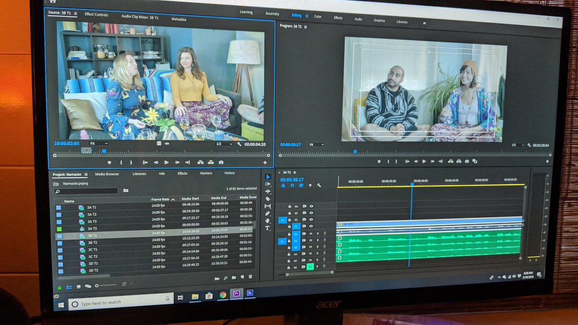
Task: Toggle V2 track output eye
Action: point(311,220)
